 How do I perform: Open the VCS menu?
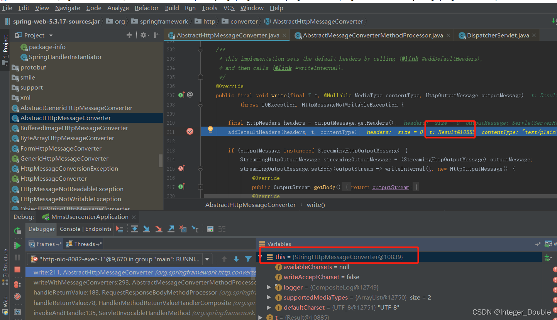(229, 8)
